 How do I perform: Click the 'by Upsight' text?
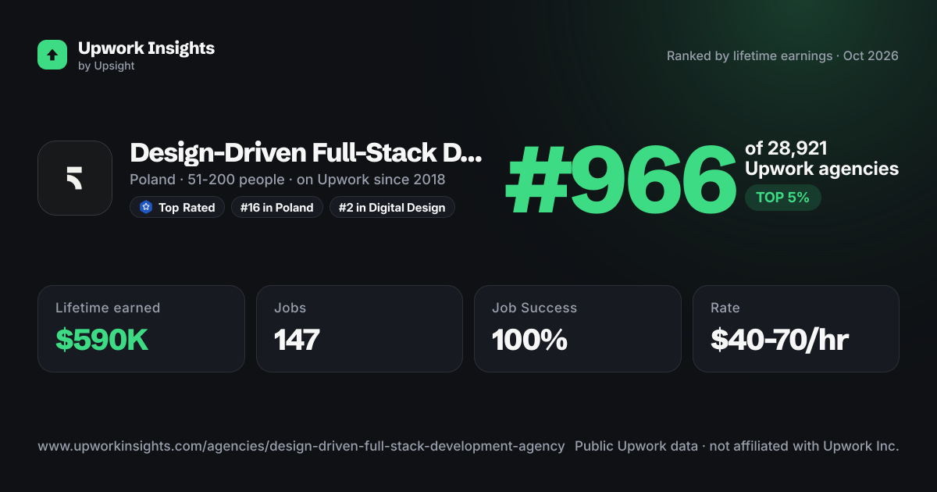point(106,66)
